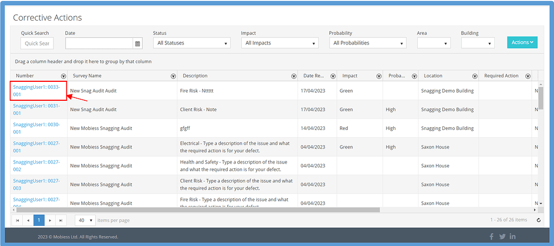554x246 pixels.
Task: Open the Area filter dropdown
Action: 434,43
